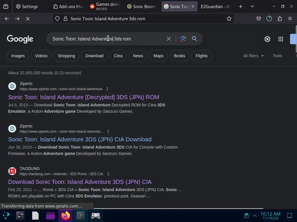Open the circular extension icon in toolbar
The height and width of the screenshot is (222, 297).
point(269,19)
